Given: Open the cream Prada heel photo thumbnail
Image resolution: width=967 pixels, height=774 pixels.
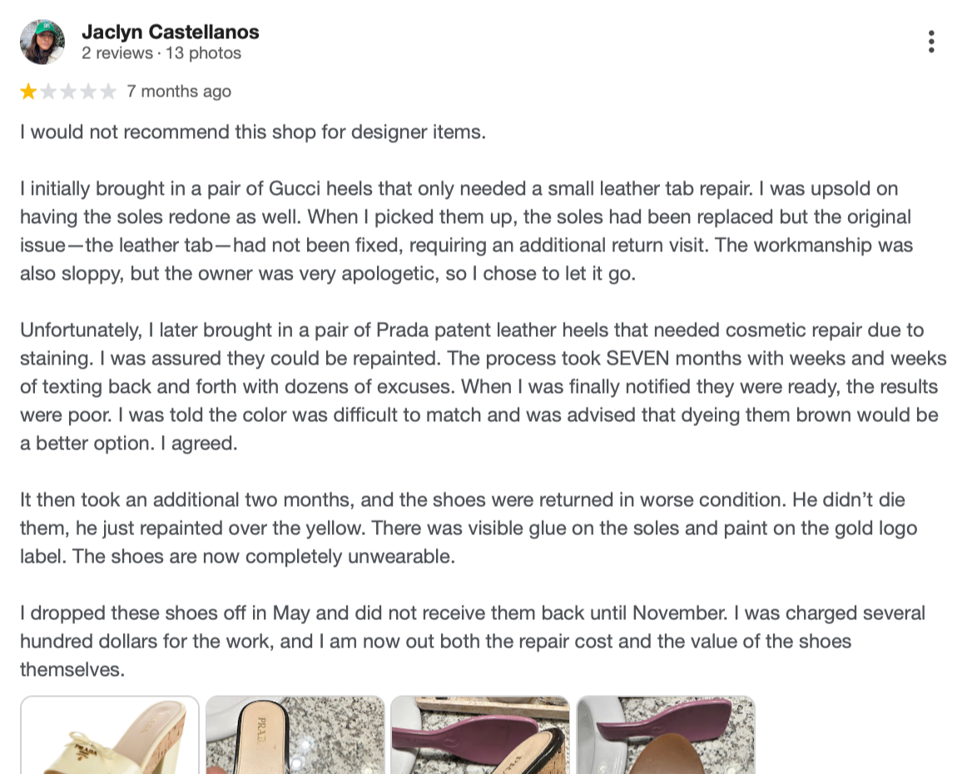Looking at the screenshot, I should click(x=110, y=735).
